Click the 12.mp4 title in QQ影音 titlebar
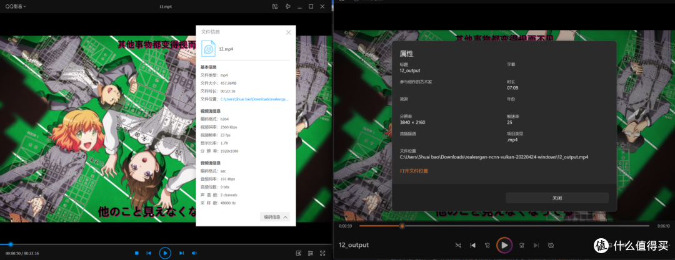Image resolution: width=675 pixels, height=260 pixels. 166,6
